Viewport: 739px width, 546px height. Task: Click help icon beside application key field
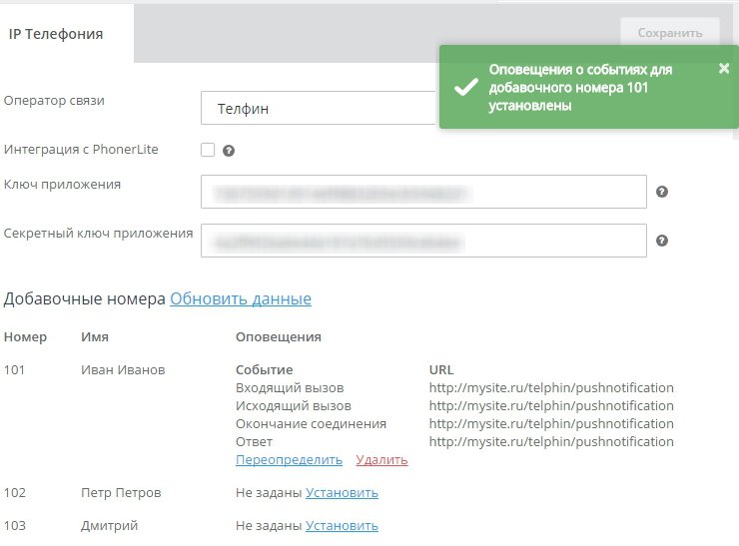[661, 192]
